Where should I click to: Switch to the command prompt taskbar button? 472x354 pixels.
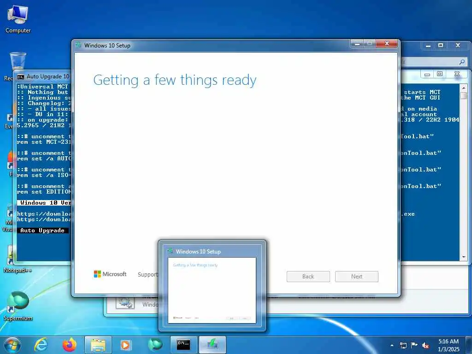pyautogui.click(x=183, y=345)
